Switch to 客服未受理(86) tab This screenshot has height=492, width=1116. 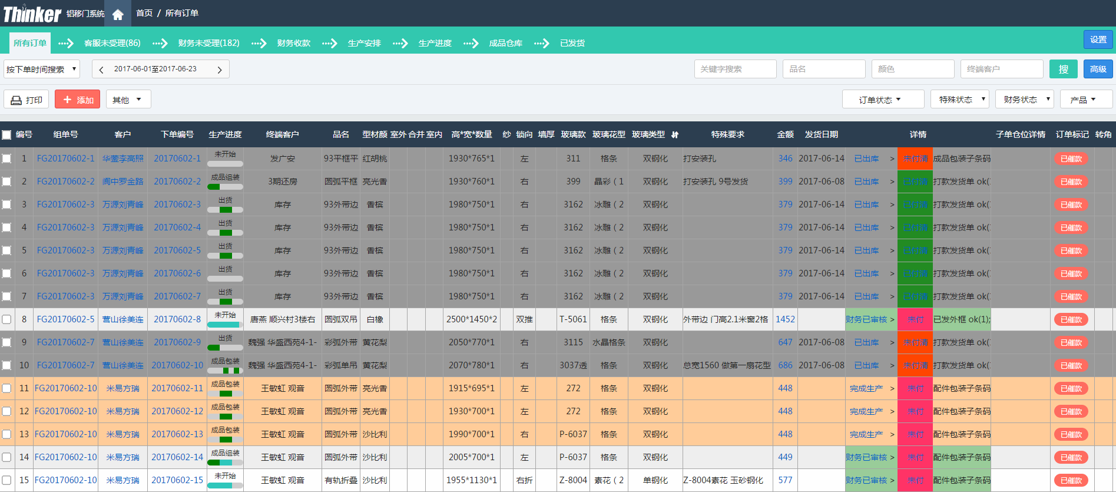pos(112,43)
